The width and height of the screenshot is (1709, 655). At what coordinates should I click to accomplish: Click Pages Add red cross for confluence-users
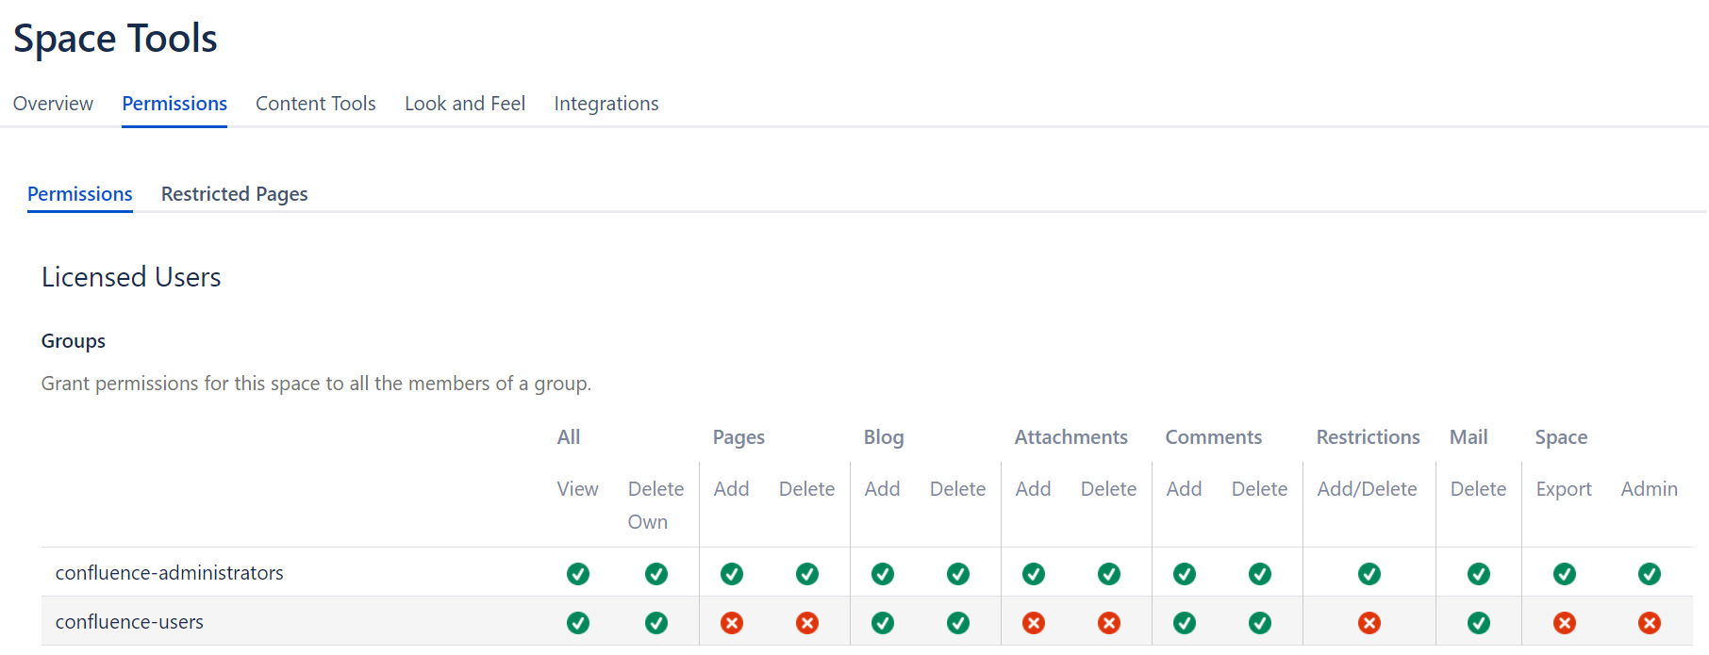click(x=732, y=623)
